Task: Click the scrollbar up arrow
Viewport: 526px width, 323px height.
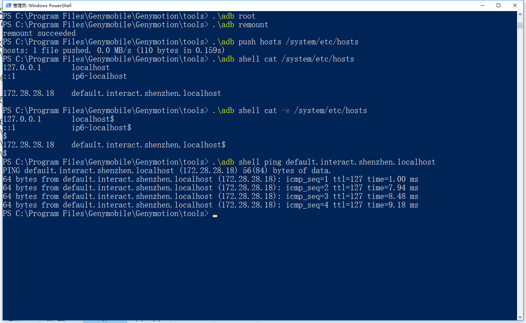Action: coord(520,14)
